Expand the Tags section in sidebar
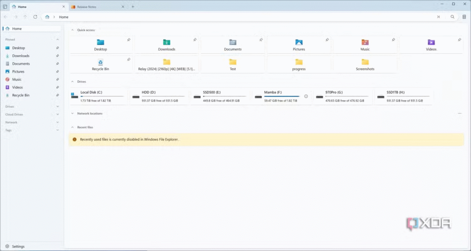Viewport: 471px width, 251px height. coord(57,130)
